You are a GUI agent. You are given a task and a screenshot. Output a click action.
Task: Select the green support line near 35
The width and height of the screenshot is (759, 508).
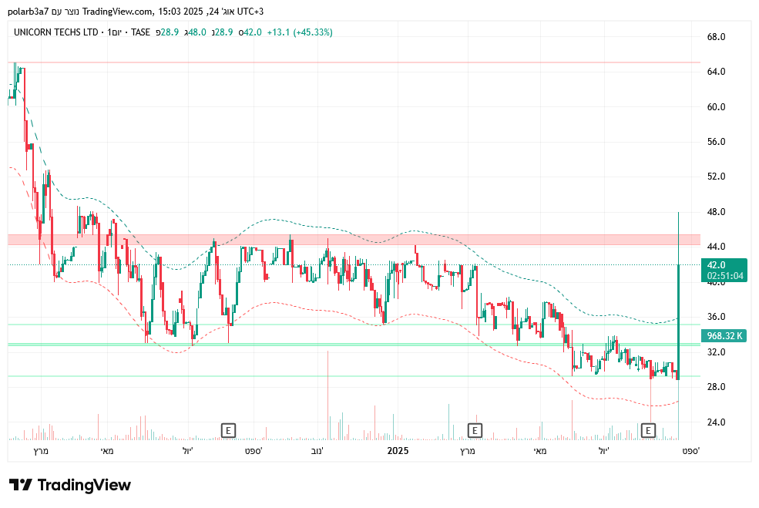[x=354, y=325]
